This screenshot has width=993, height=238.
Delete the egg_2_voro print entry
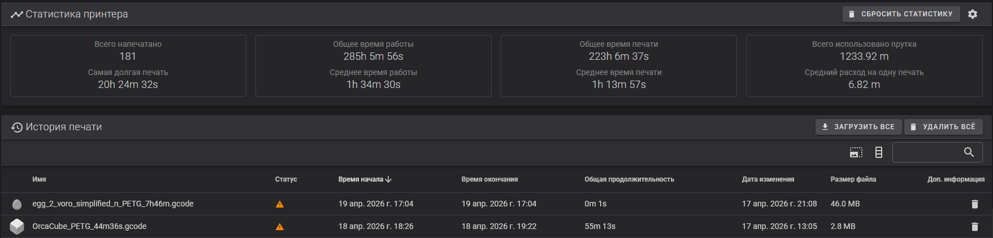pyautogui.click(x=974, y=204)
